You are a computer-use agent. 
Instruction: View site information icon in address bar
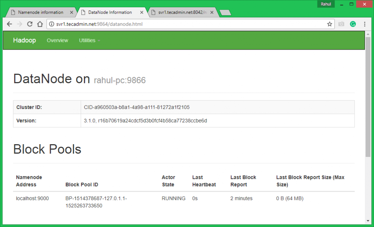[51, 24]
